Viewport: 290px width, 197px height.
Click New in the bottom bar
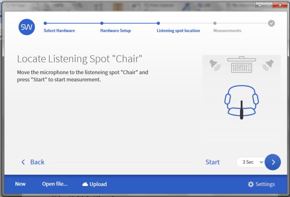20,184
